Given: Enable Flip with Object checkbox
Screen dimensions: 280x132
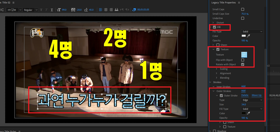Looking at the screenshot, I should 242,60.
